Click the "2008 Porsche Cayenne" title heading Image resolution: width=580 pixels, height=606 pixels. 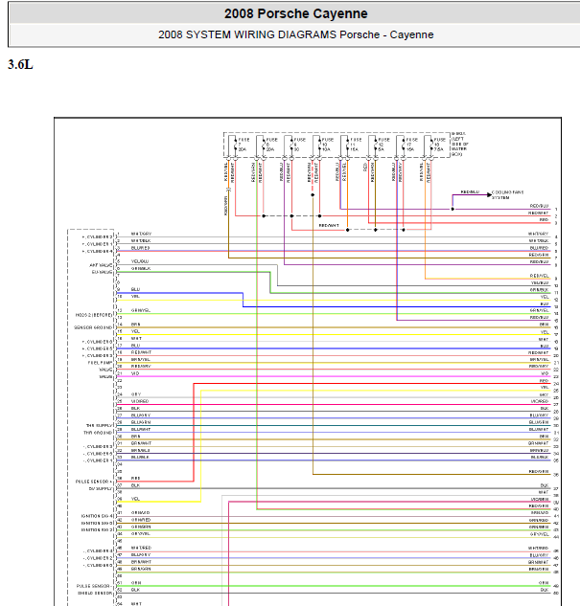pyautogui.click(x=296, y=13)
